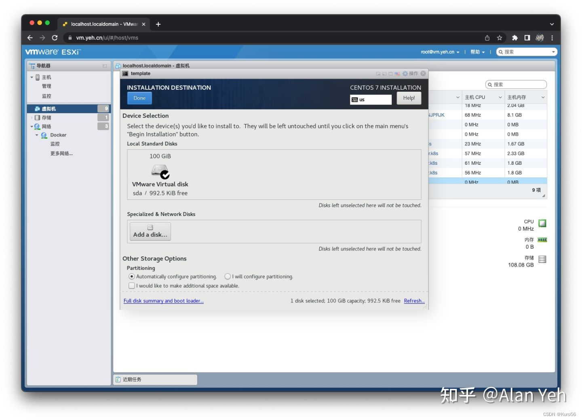
Task: Click the 存储 navigator icon
Action: coord(38,118)
